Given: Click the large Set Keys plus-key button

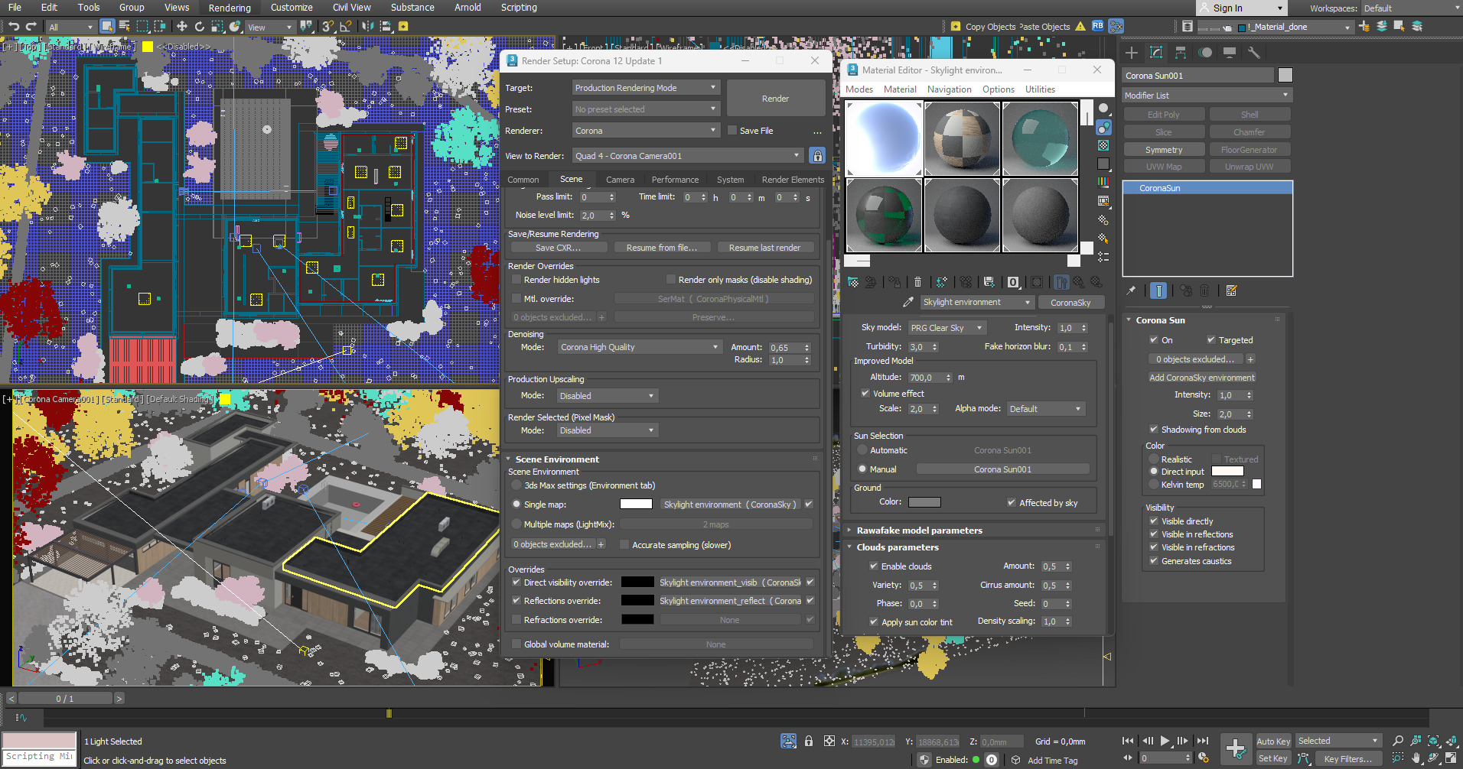Looking at the screenshot, I should pyautogui.click(x=1235, y=748).
